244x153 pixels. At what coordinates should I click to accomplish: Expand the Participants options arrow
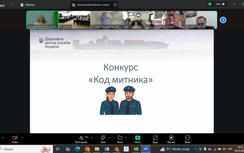click(x=92, y=137)
